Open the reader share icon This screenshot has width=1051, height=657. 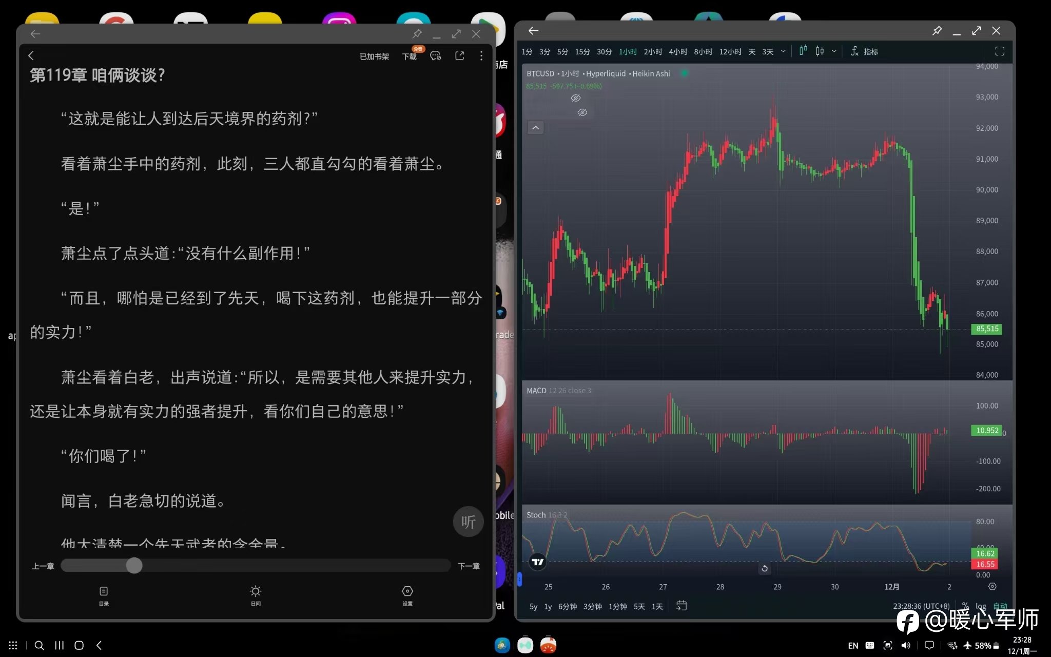[x=459, y=56]
